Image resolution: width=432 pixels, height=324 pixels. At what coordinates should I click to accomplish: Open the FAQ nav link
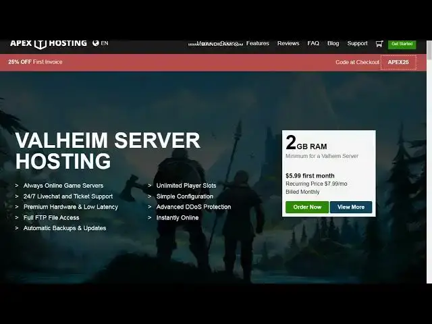[x=313, y=43]
